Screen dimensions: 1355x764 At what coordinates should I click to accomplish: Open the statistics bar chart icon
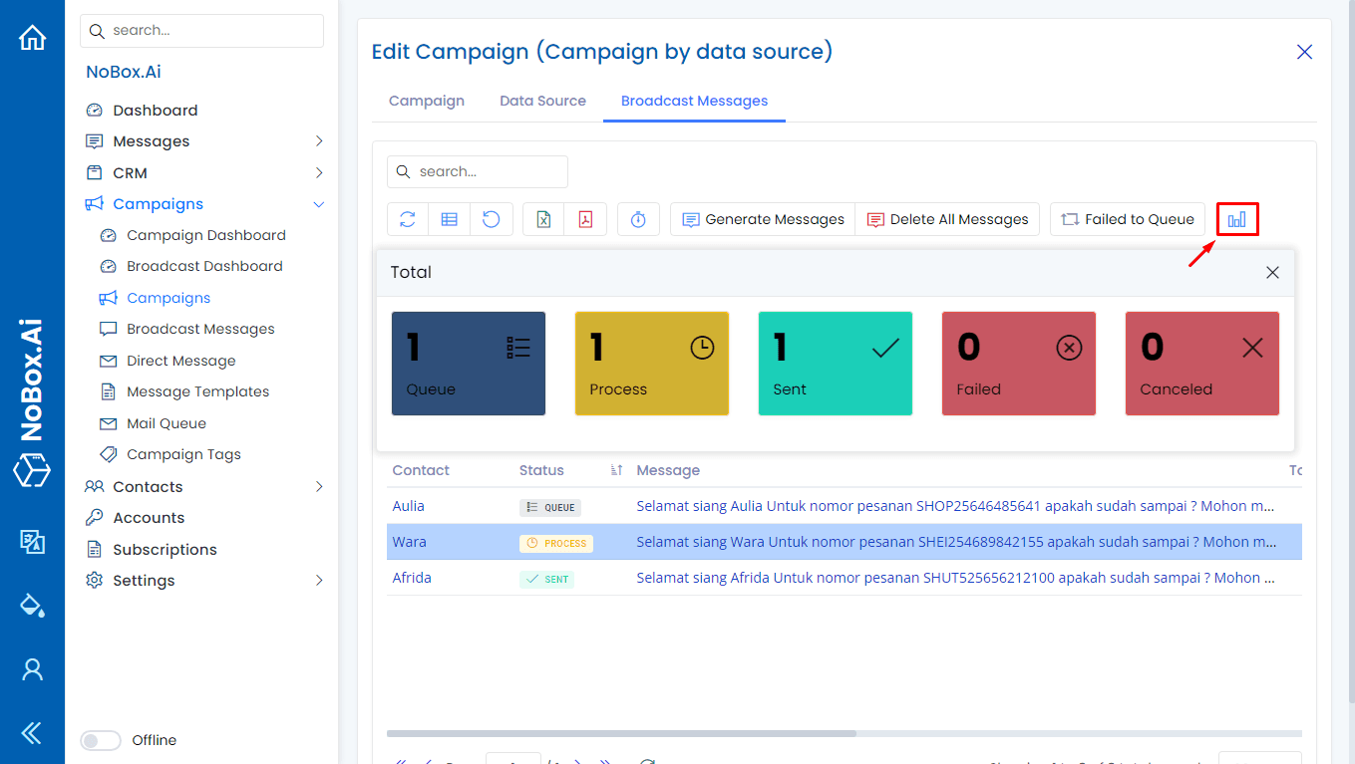pos(1236,218)
